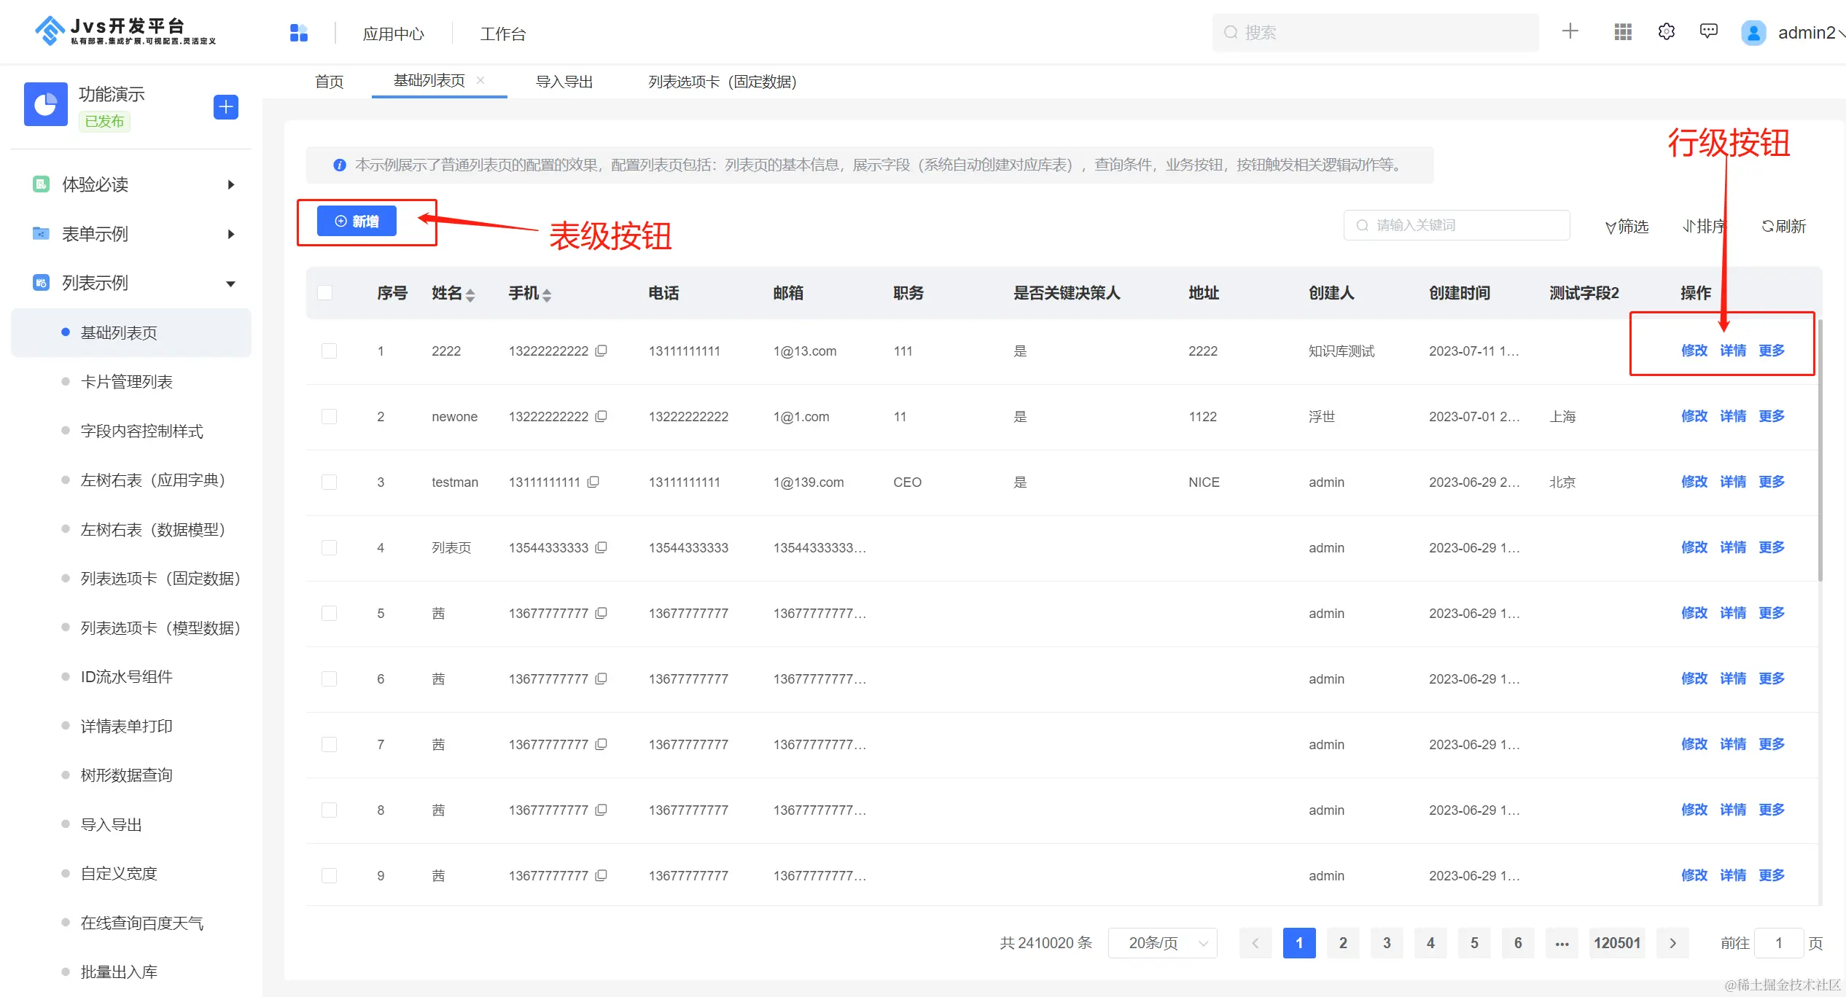1846x997 pixels.
Task: Select the checkbox for row 1
Action: coord(330,351)
